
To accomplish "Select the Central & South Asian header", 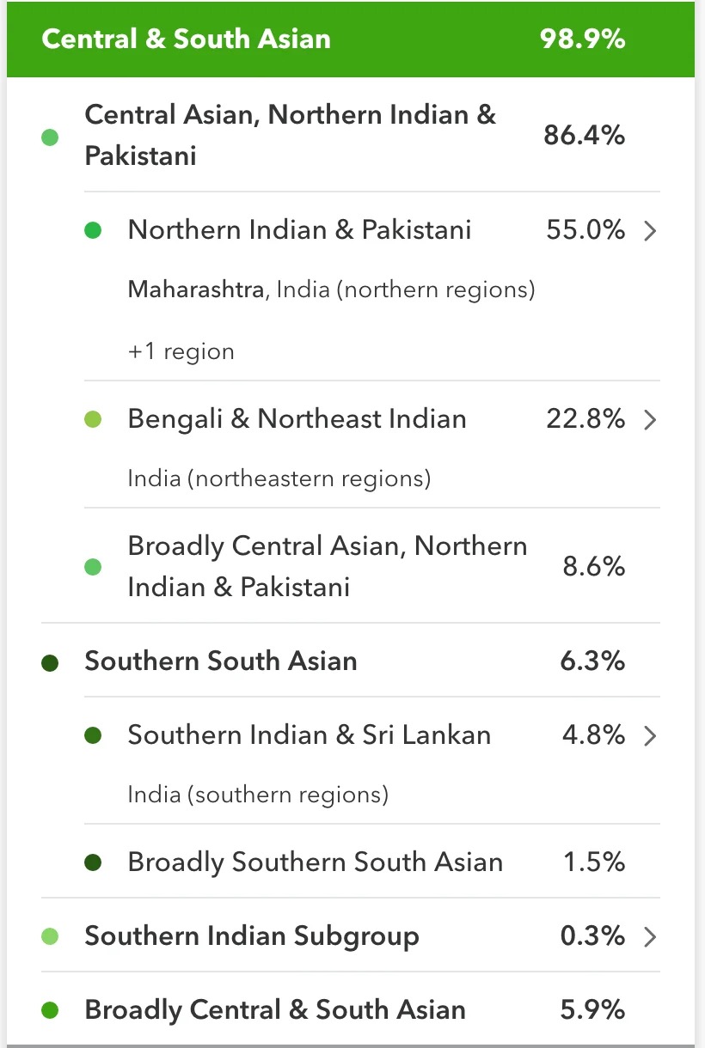I will [x=351, y=40].
